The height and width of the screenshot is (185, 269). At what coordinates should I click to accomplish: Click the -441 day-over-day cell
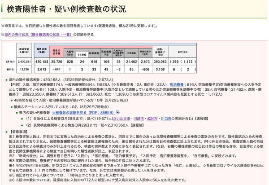[56, 70]
